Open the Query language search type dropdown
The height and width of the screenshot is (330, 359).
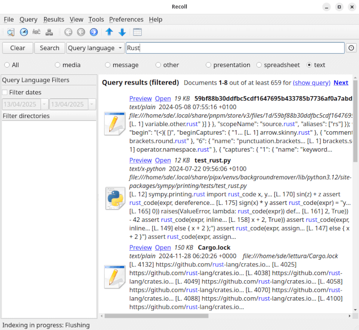tap(95, 48)
